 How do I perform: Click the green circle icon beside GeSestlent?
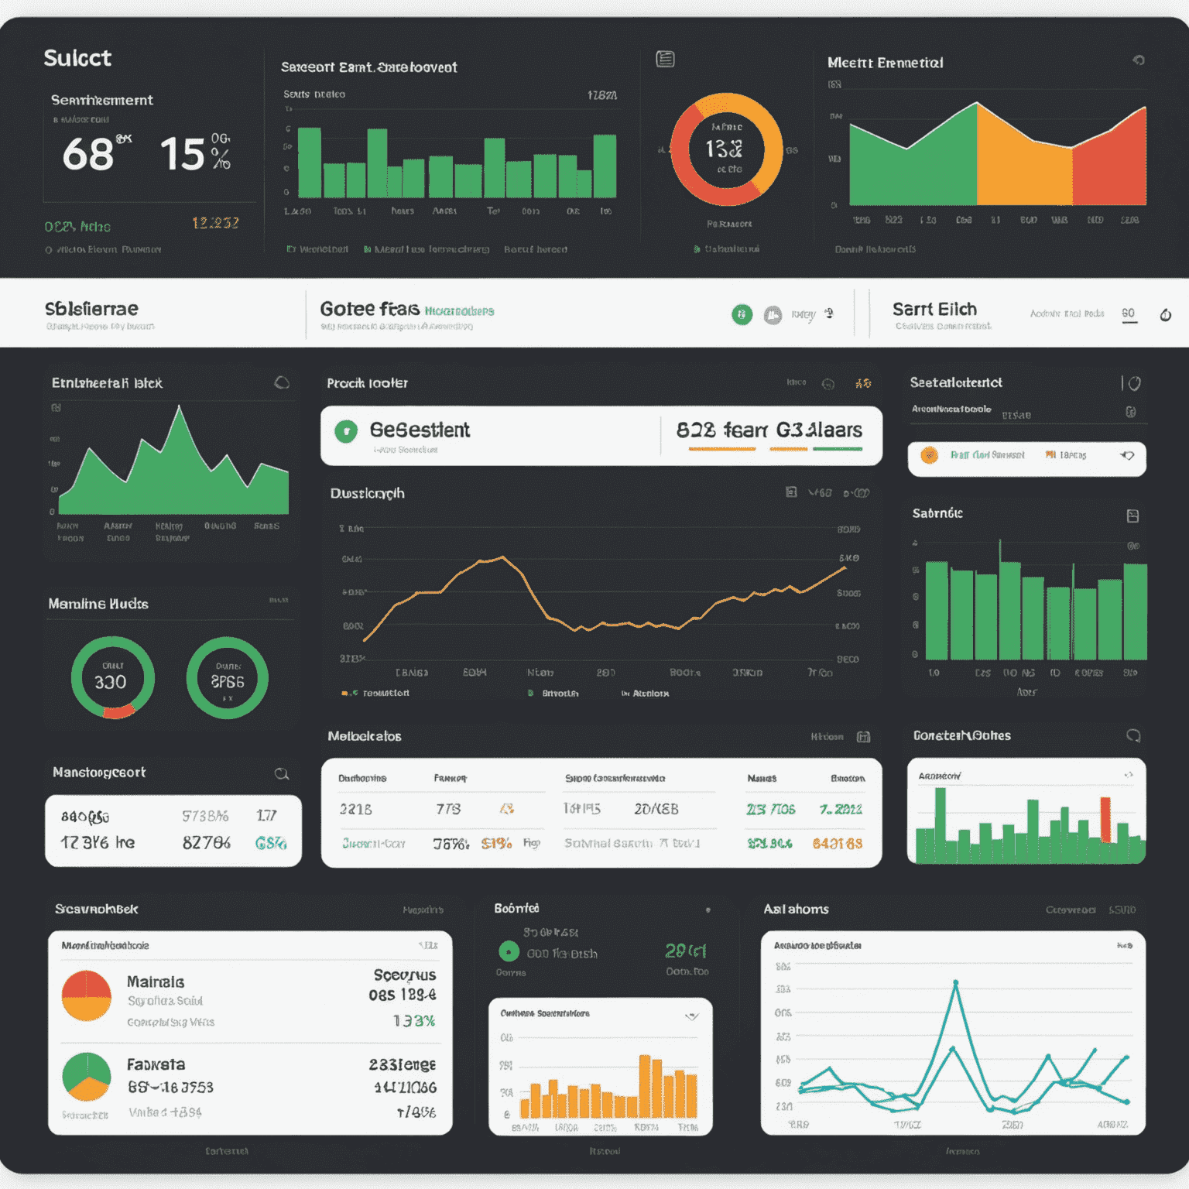pyautogui.click(x=346, y=431)
